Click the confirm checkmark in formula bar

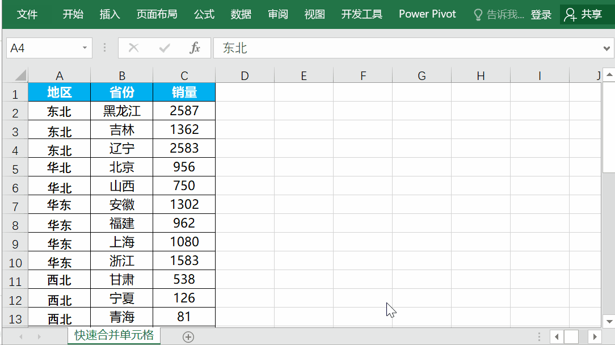pos(165,48)
